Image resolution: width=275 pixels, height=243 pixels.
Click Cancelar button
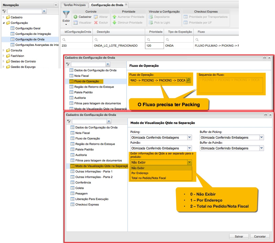point(260,236)
